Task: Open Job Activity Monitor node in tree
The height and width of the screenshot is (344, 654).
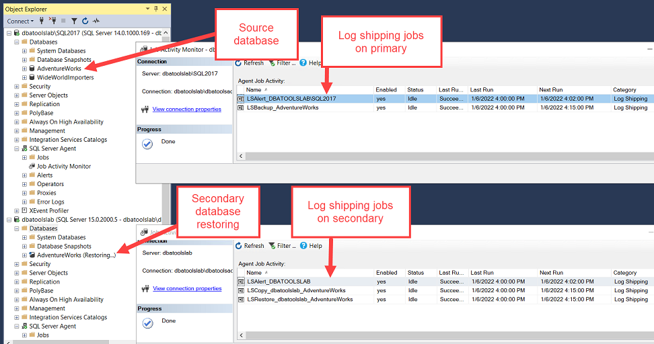Action: coord(64,166)
